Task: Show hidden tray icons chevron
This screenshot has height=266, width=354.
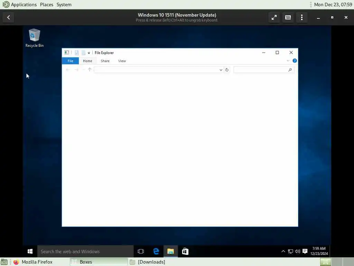Action: pyautogui.click(x=283, y=251)
